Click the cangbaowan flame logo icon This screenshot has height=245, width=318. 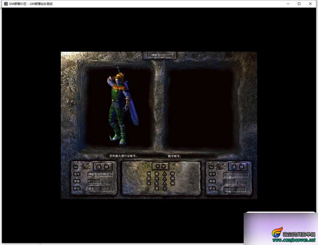(x=277, y=232)
